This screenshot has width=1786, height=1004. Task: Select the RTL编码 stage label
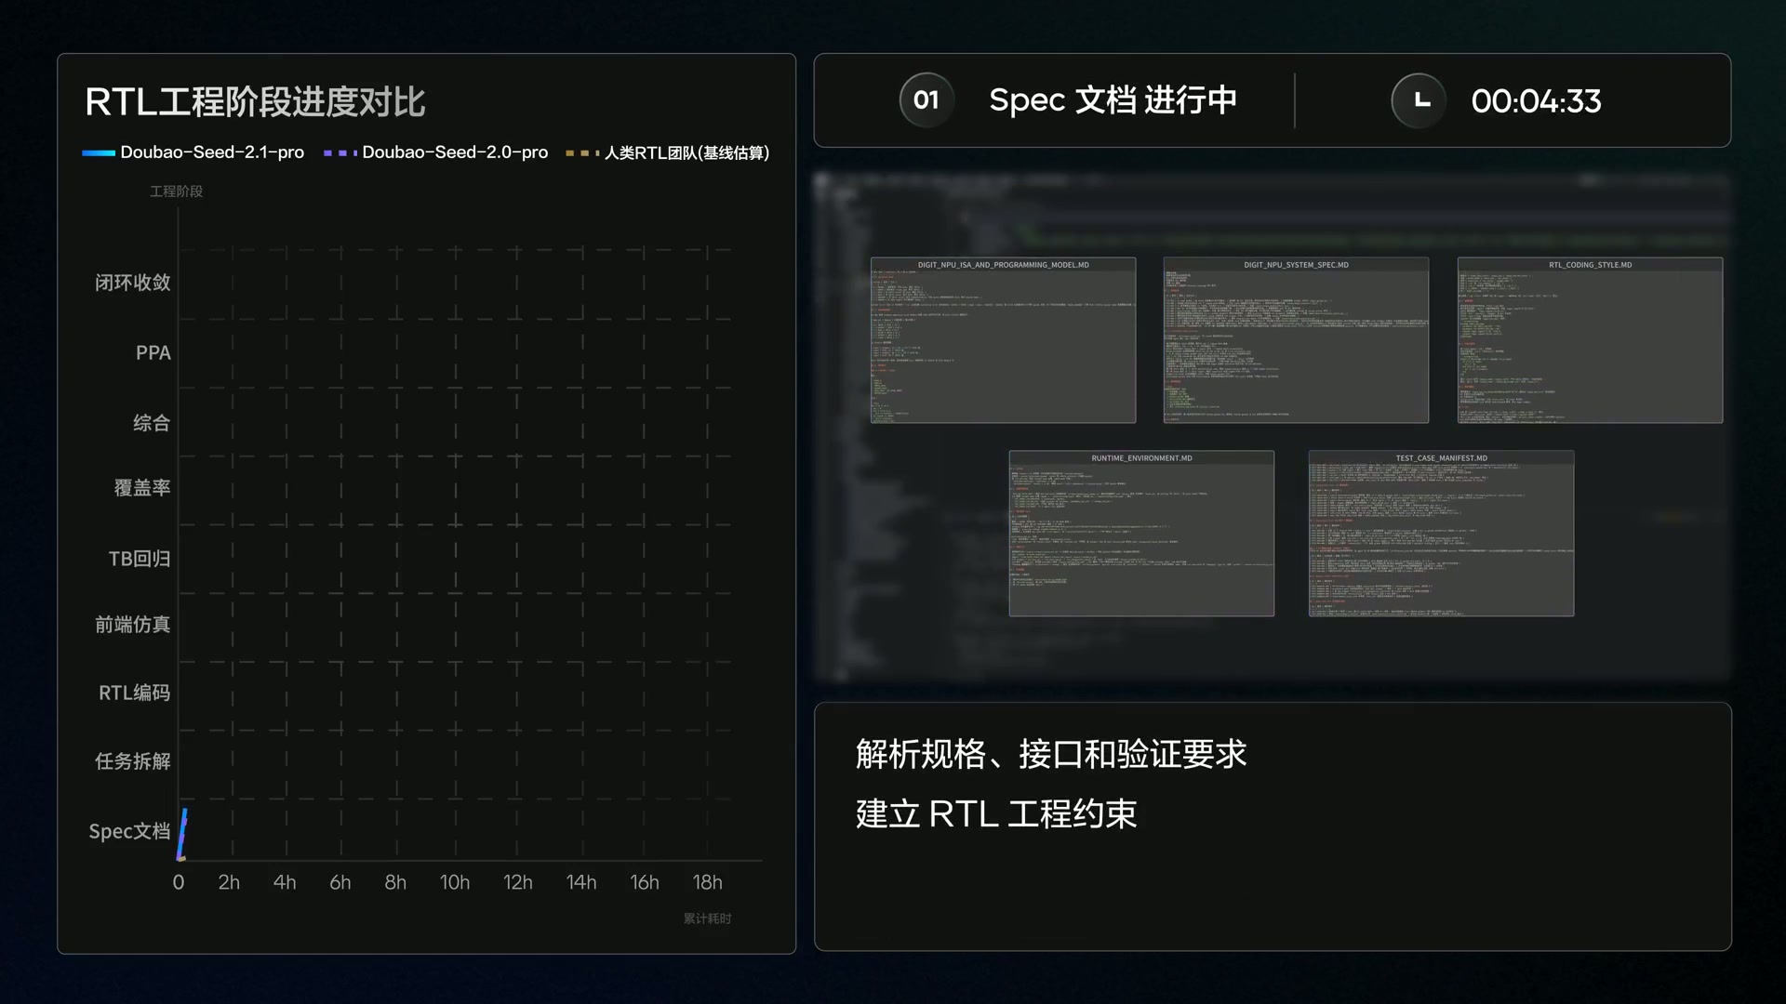click(x=135, y=693)
